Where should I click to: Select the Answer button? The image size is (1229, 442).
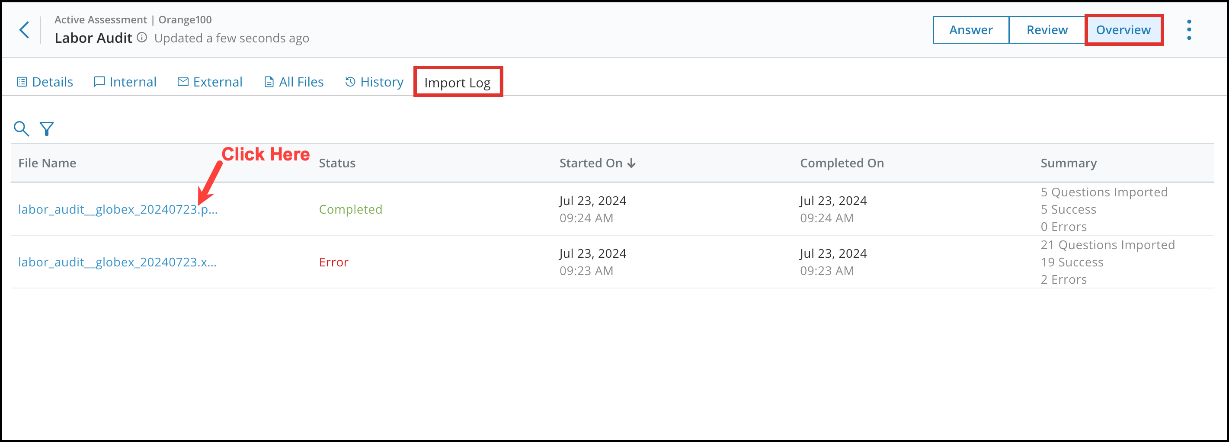pyautogui.click(x=970, y=29)
